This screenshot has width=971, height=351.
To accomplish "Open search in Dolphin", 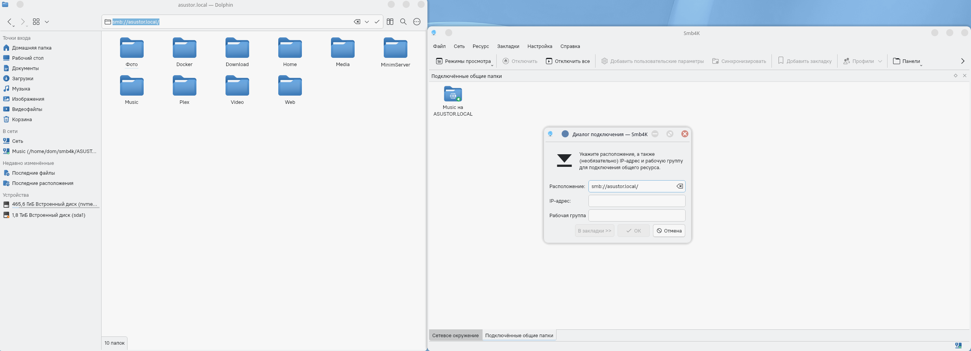I will click(x=403, y=22).
